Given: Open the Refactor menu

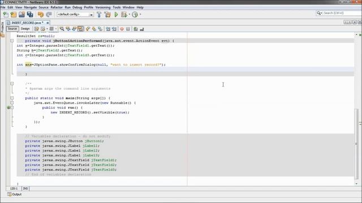Looking at the screenshot, I should pyautogui.click(x=57, y=7).
